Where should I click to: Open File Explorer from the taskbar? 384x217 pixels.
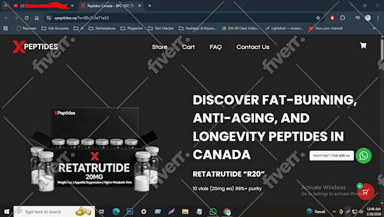click(185, 211)
